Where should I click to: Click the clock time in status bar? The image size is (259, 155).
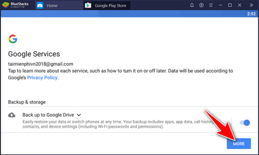[251, 14]
